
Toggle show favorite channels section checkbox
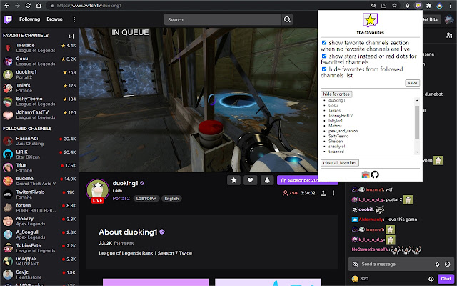324,43
